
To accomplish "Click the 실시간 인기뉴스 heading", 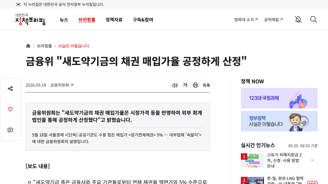I will click(x=258, y=145).
